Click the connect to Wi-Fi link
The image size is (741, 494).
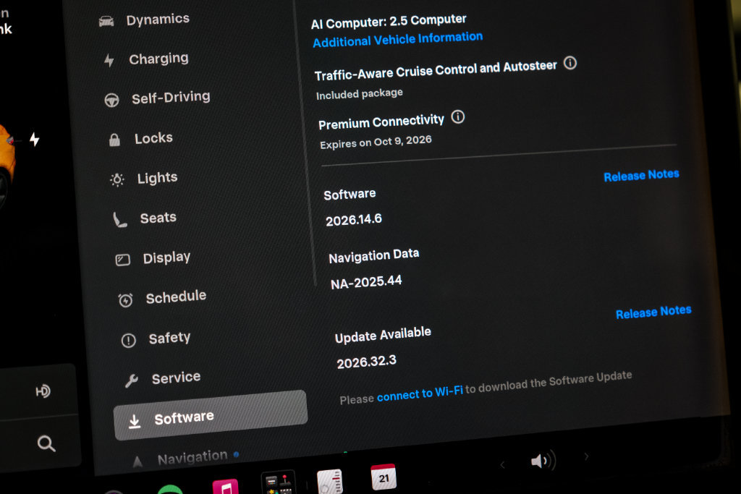(x=420, y=393)
